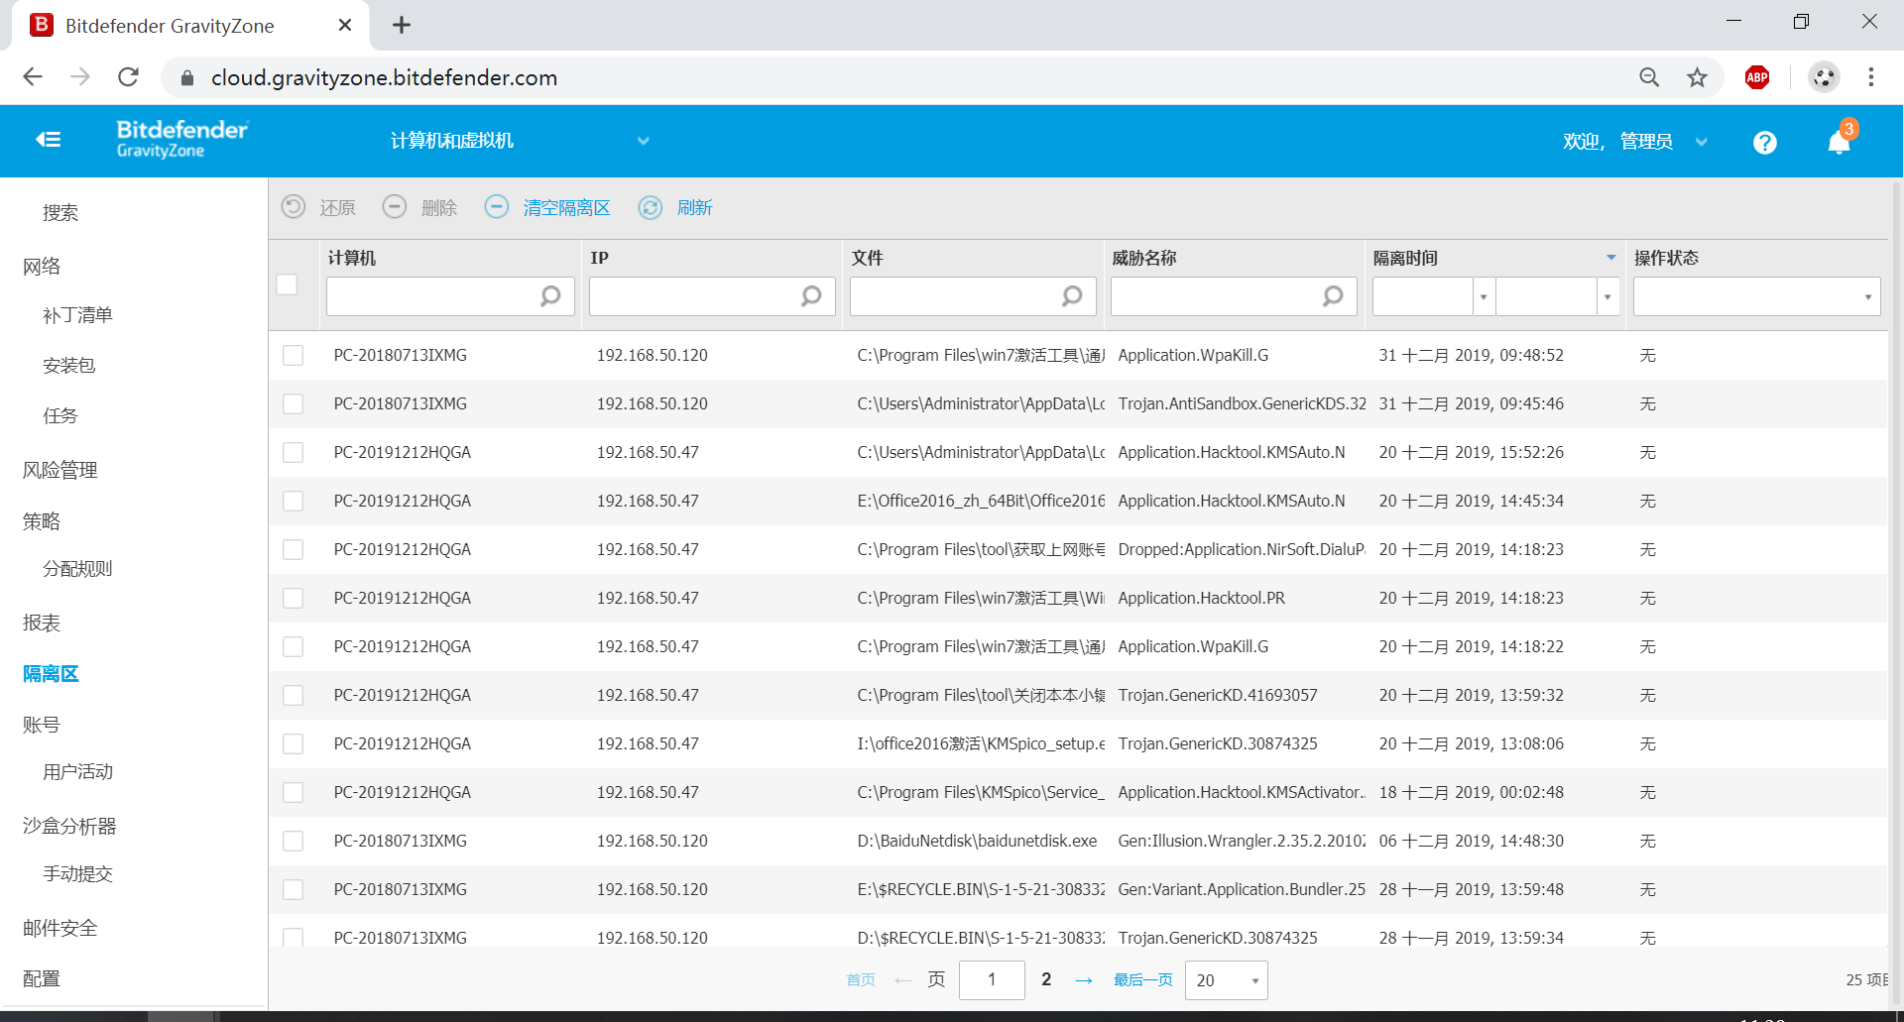The height and width of the screenshot is (1022, 1904).
Task: Open the 用户活动 sidebar item
Action: point(77,772)
